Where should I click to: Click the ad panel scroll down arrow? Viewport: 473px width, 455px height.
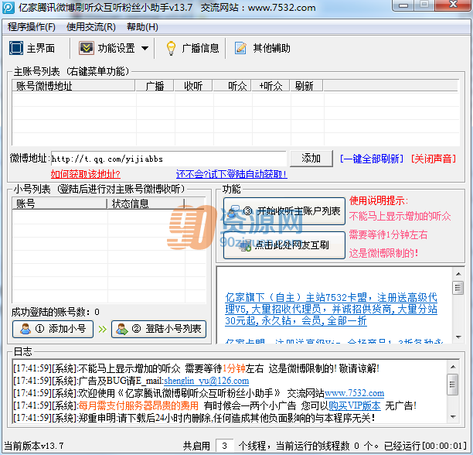[458, 337]
